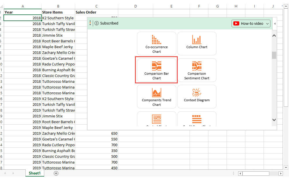Select the 2018 'Zachary Mello Crè' cell
The height and width of the screenshot is (180, 289).
point(58,52)
